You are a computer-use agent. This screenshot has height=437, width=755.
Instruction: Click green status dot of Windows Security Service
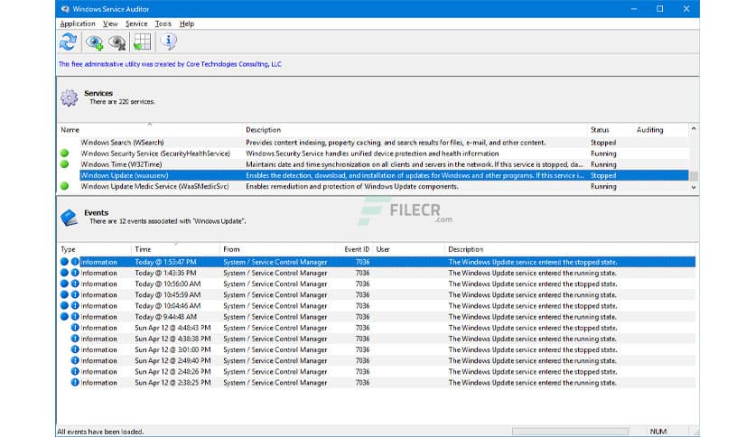tap(64, 153)
